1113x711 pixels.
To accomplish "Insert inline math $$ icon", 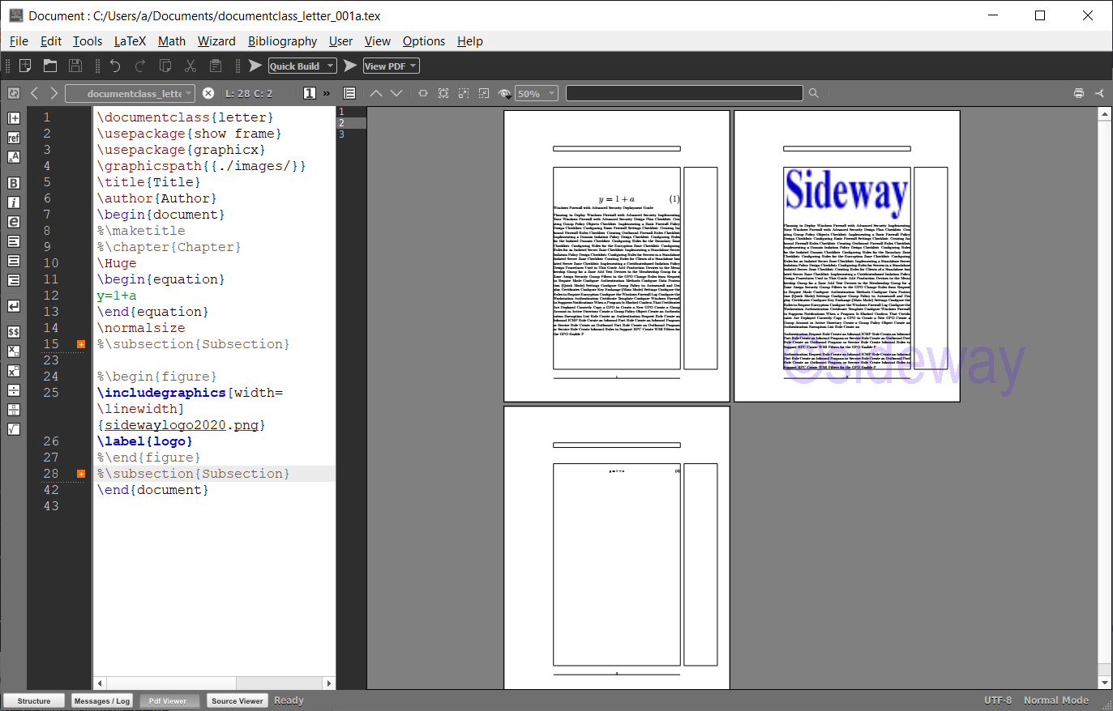I will click(x=14, y=332).
